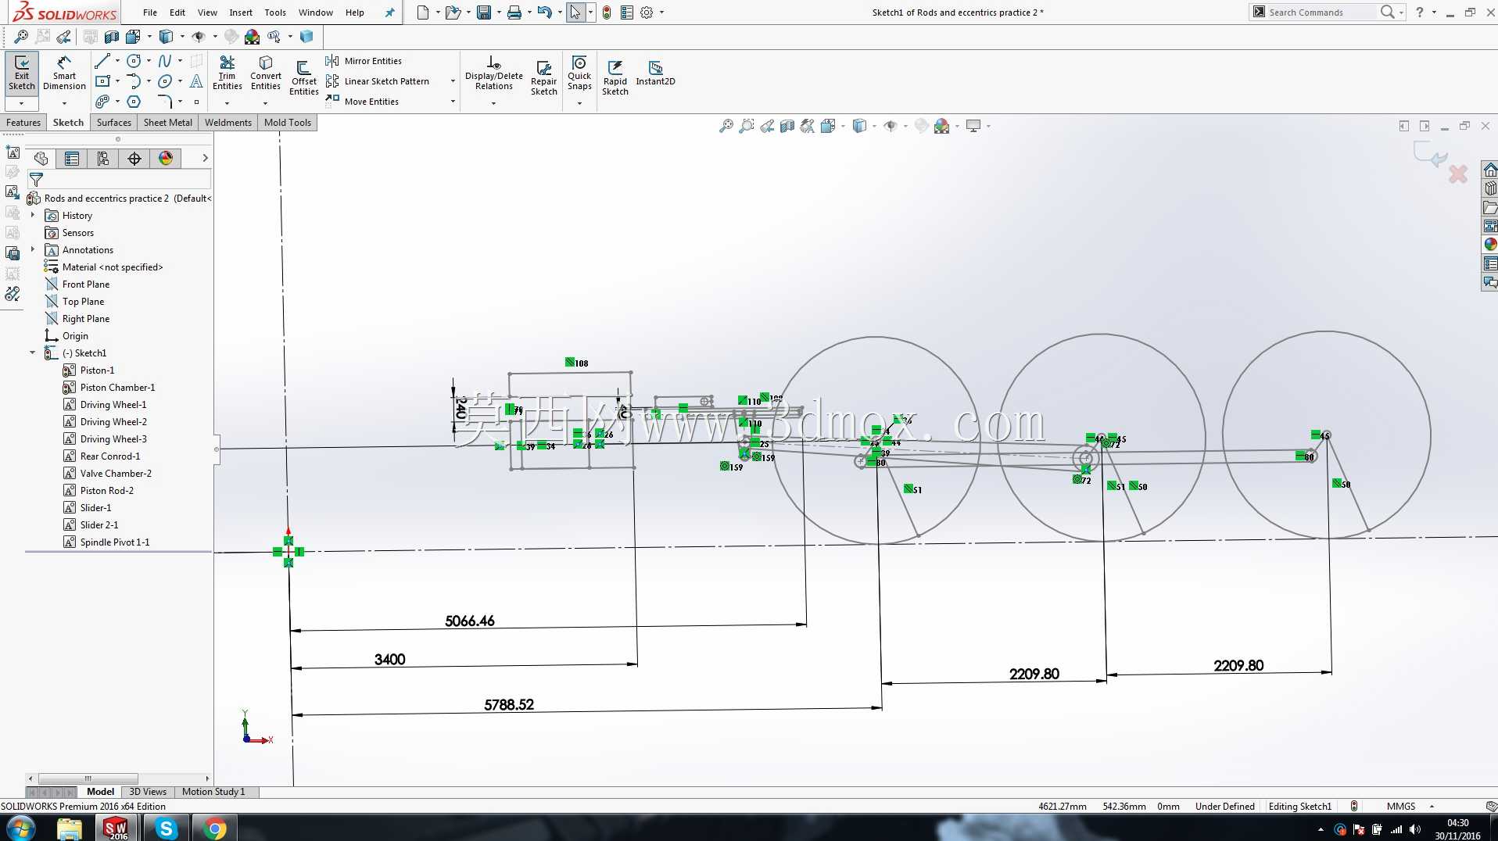
Task: Choose the Trim Entities tool
Action: click(x=227, y=73)
